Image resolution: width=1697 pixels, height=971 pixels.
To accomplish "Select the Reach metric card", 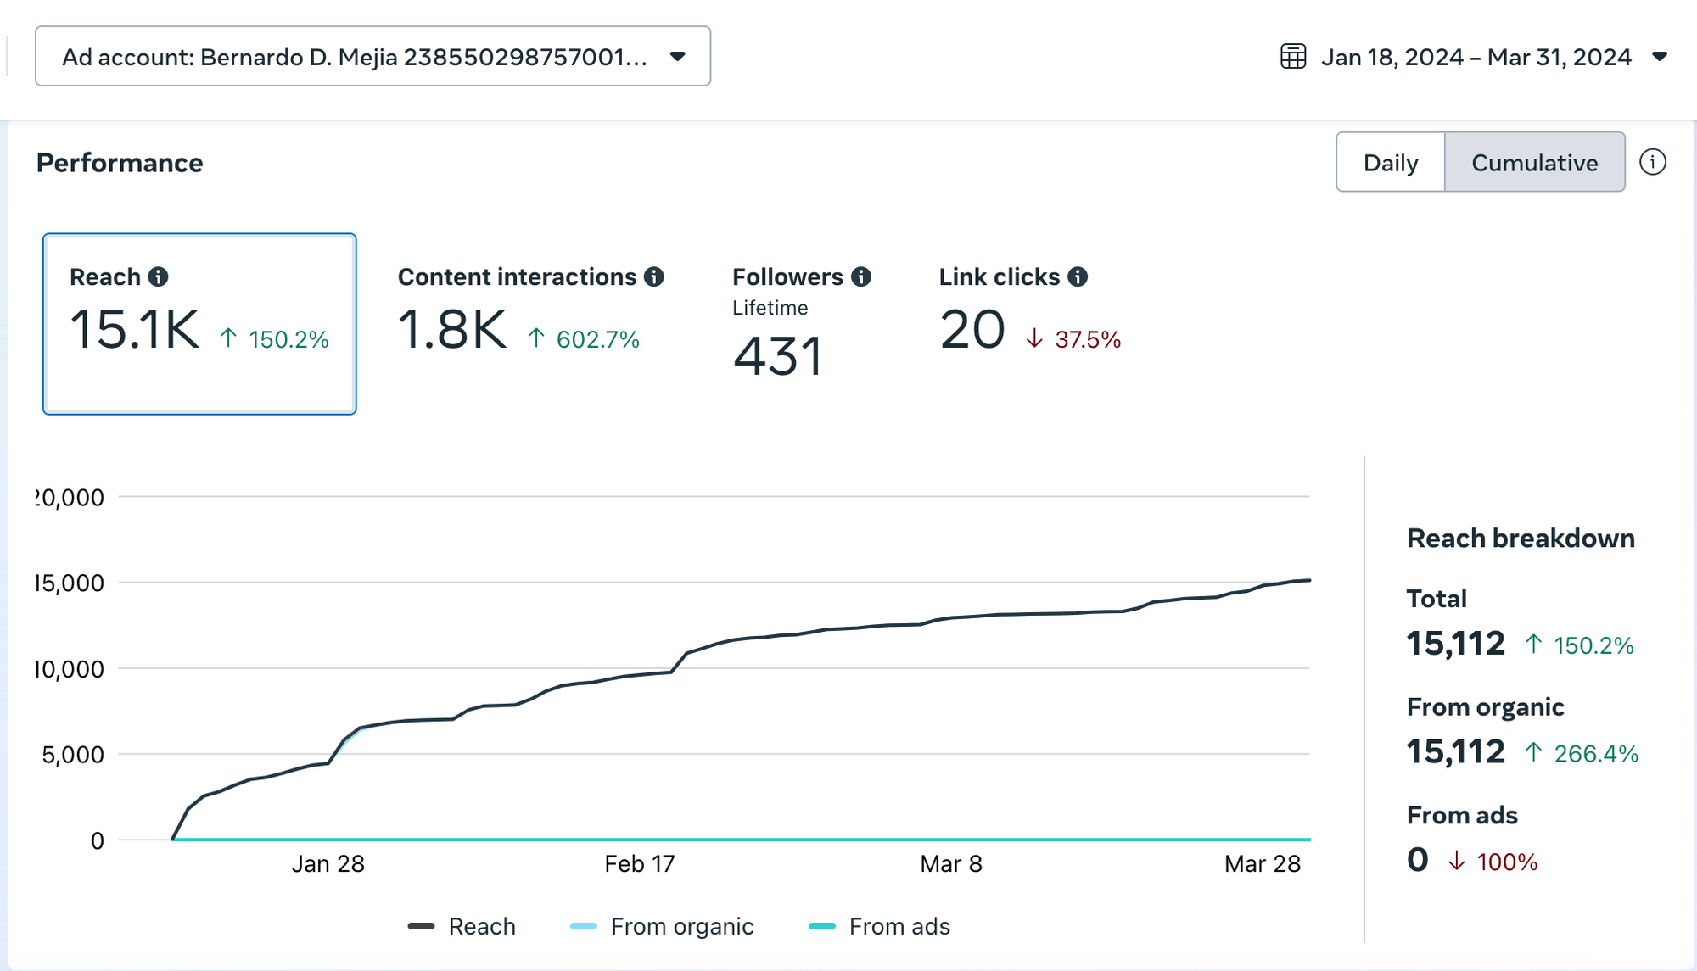I will pos(199,324).
